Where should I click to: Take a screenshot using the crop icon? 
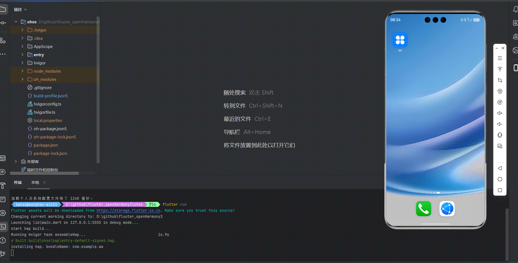click(x=500, y=80)
